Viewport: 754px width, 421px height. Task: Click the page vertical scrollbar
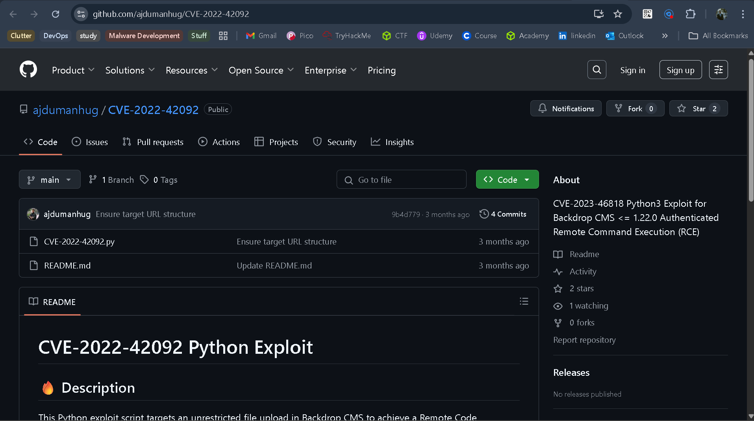(750, 131)
